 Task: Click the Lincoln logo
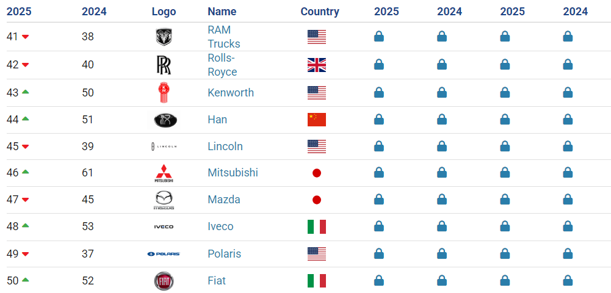point(164,146)
